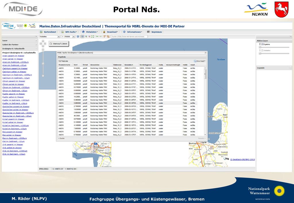
Task: Click the Messstation column header
Action: (x=101, y=65)
